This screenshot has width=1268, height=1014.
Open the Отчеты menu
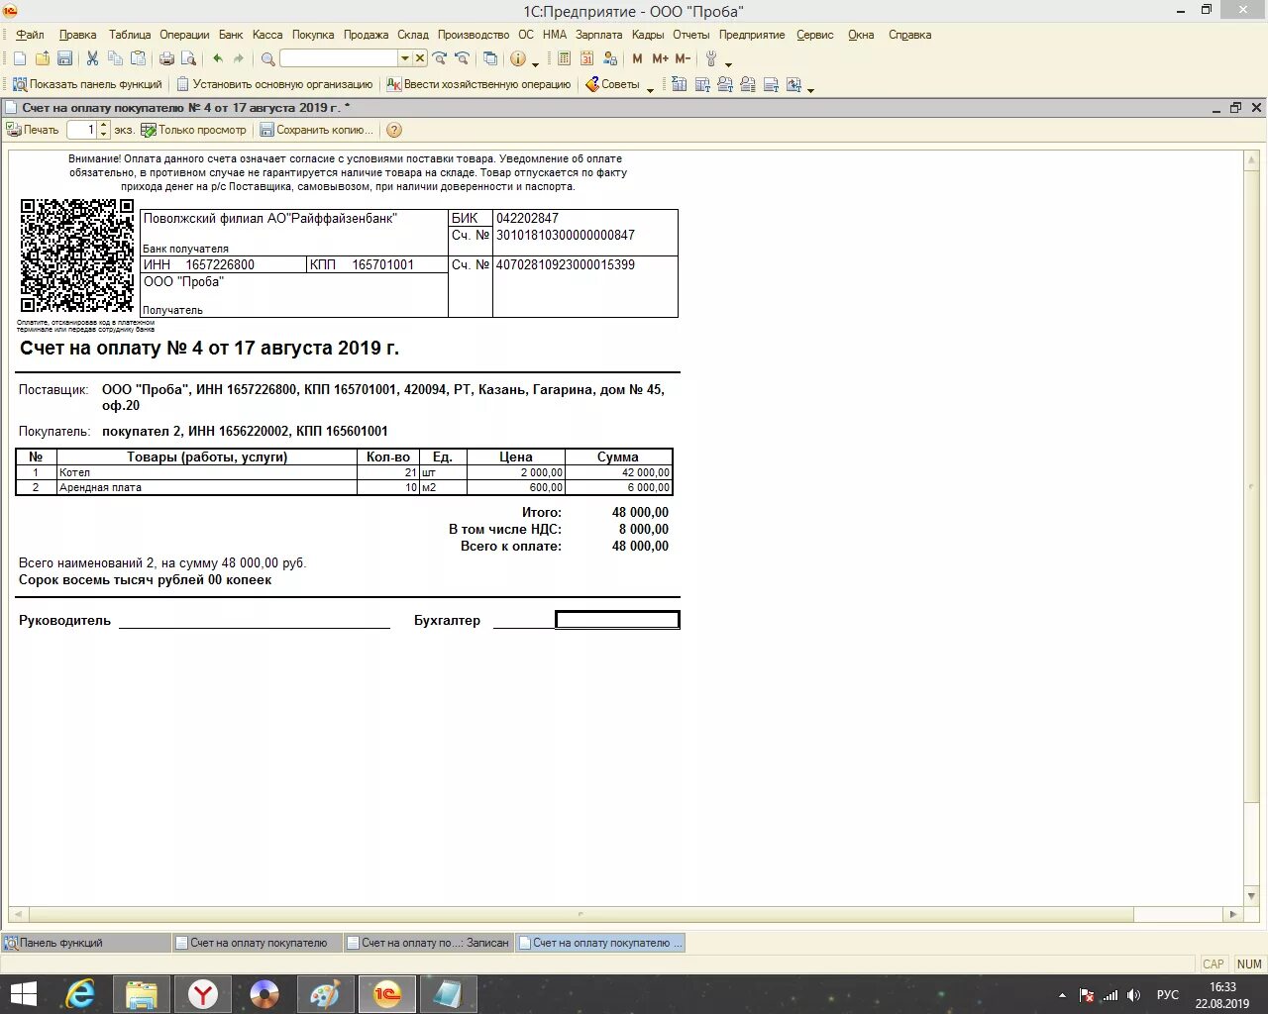691,35
